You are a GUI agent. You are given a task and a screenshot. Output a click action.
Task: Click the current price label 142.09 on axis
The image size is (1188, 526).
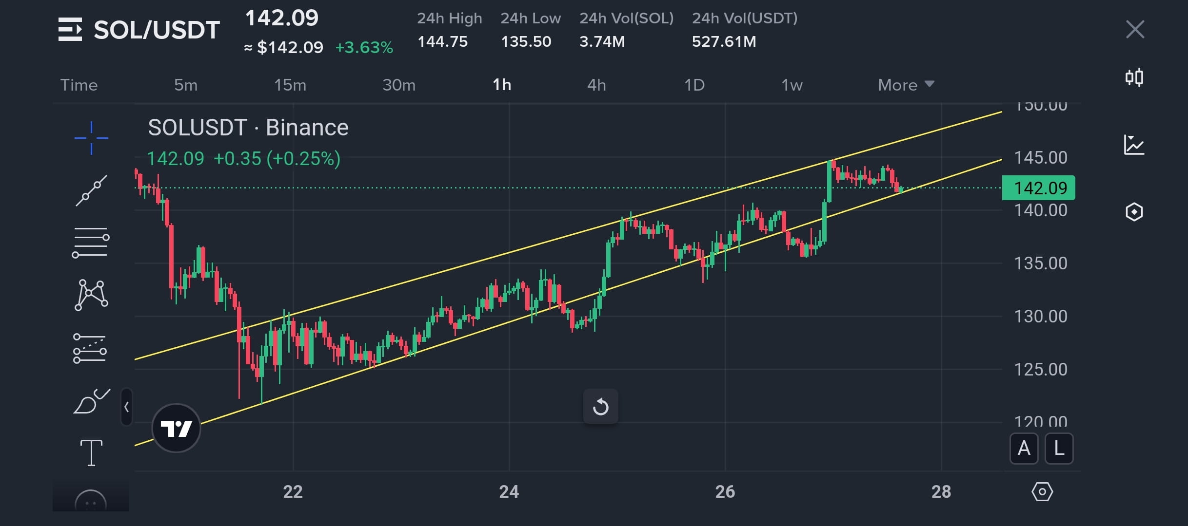[1039, 188]
